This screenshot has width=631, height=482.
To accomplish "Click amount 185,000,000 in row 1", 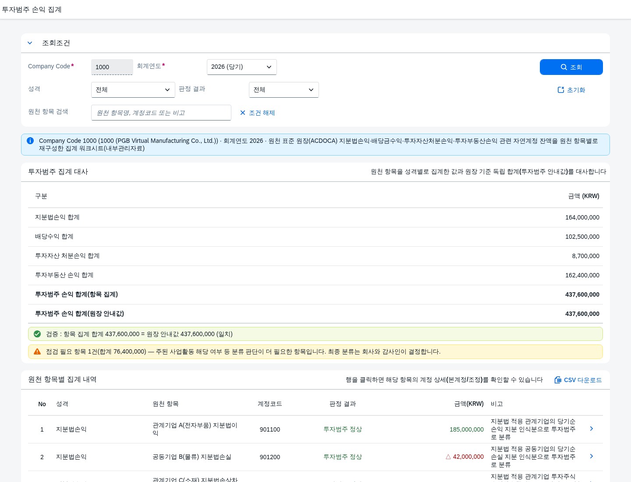I will (467, 429).
